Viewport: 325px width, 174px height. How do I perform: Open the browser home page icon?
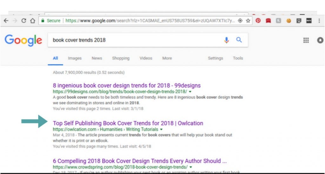(x=33, y=21)
